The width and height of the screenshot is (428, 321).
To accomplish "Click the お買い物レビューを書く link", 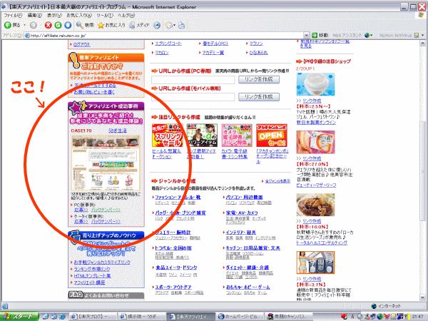I will [x=94, y=92].
